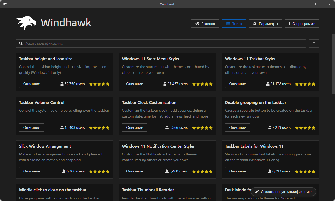Click the vertical scrollbar thumb
This screenshot has height=201, width=335.
[x=333, y=64]
